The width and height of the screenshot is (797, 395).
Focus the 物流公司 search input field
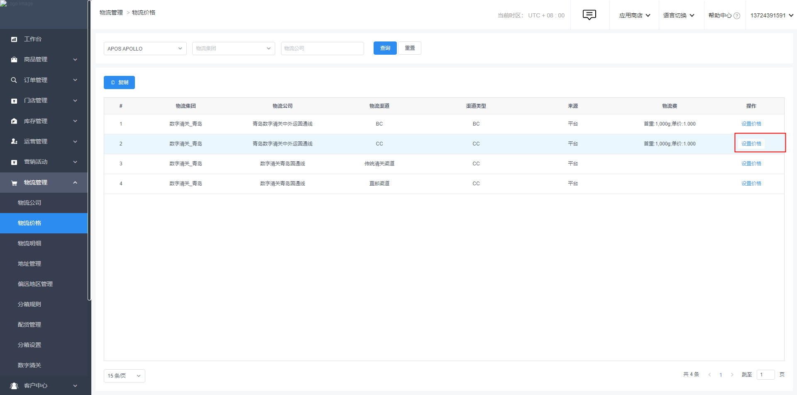coord(322,48)
